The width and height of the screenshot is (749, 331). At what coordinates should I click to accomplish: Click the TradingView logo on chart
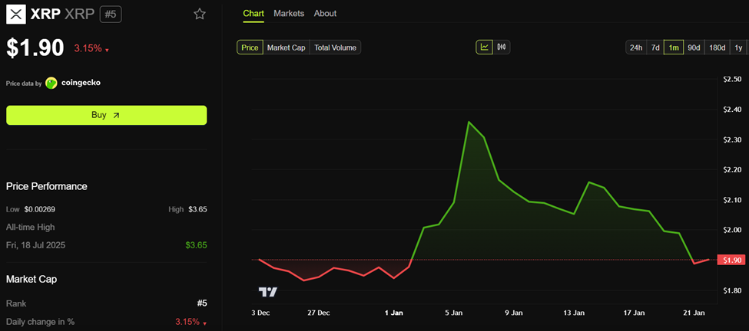267,292
